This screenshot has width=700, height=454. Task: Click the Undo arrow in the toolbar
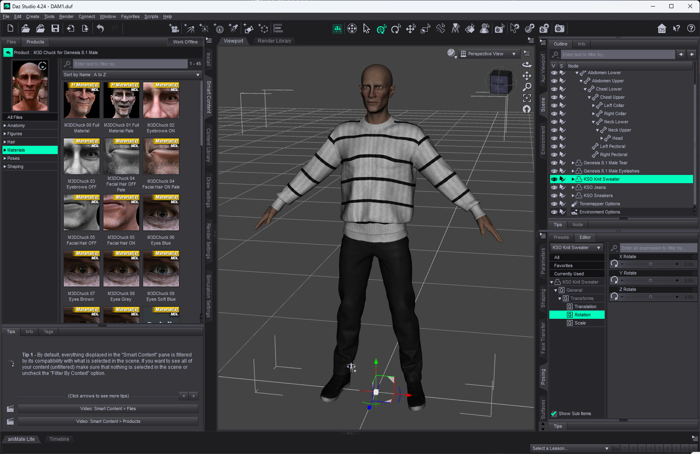click(x=100, y=28)
